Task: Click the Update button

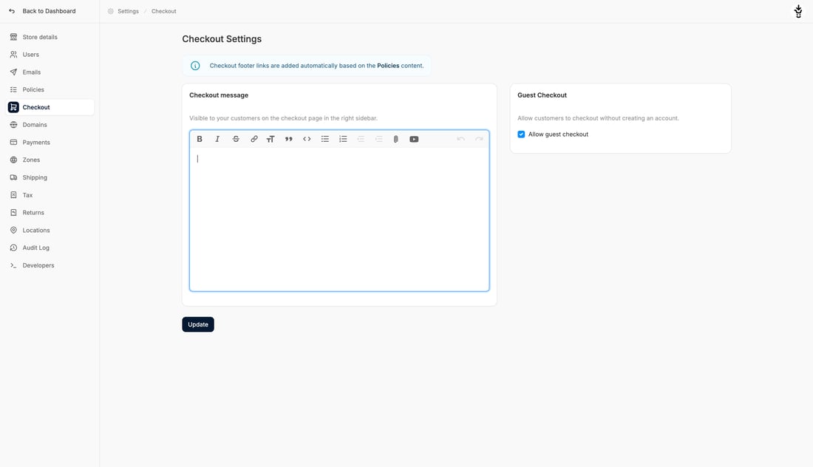Action: pos(198,324)
